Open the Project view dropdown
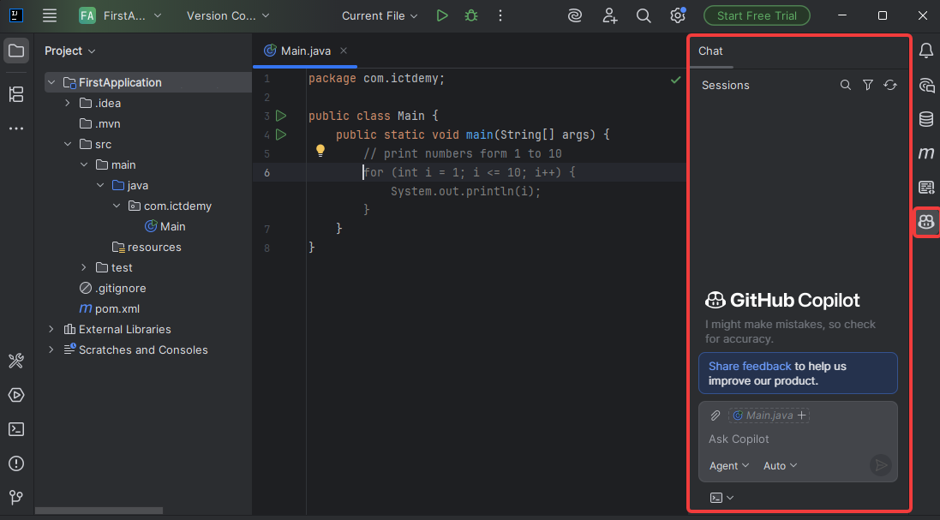940x520 pixels. (x=69, y=51)
